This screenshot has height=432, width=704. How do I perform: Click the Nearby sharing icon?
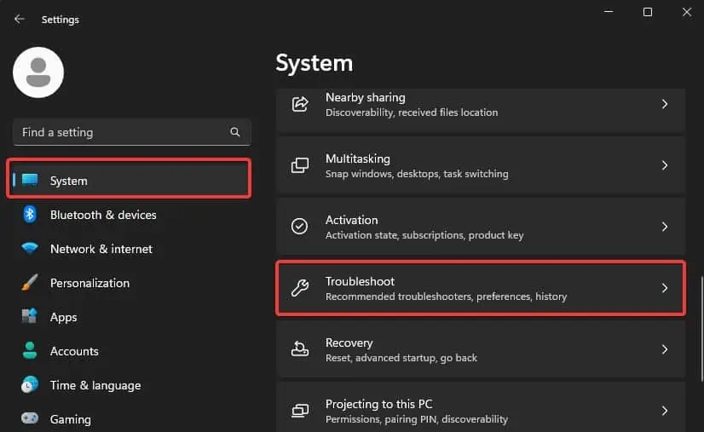(x=300, y=104)
